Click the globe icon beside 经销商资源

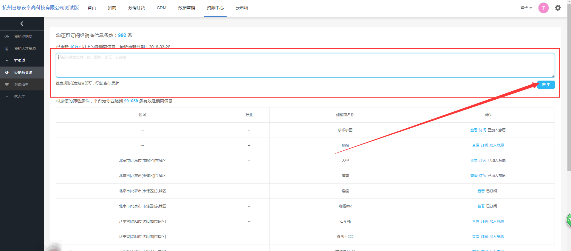pos(7,73)
